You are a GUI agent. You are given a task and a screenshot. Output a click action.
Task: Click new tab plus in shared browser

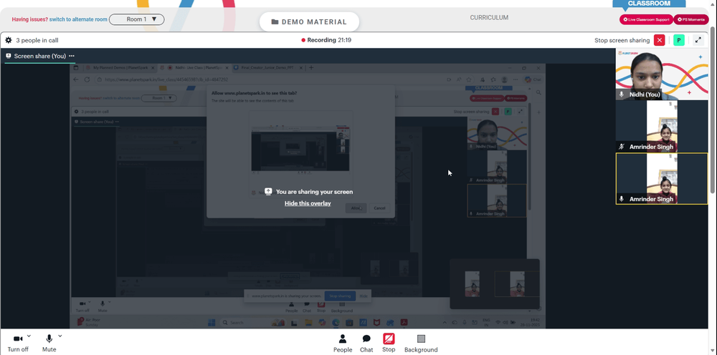pyautogui.click(x=311, y=67)
